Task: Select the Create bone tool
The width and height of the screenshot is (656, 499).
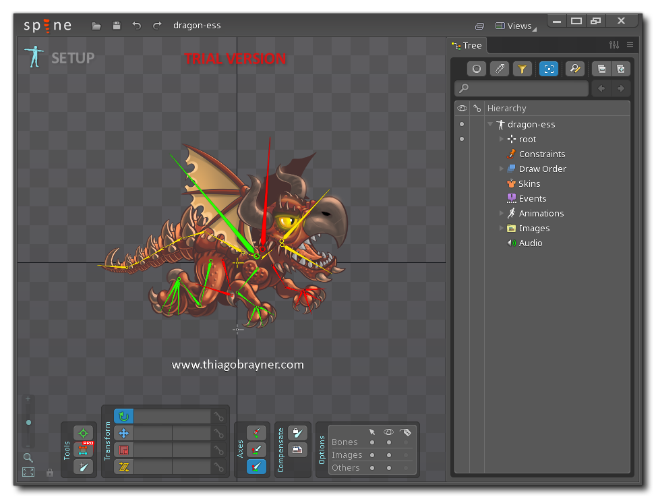Action: coord(83,467)
